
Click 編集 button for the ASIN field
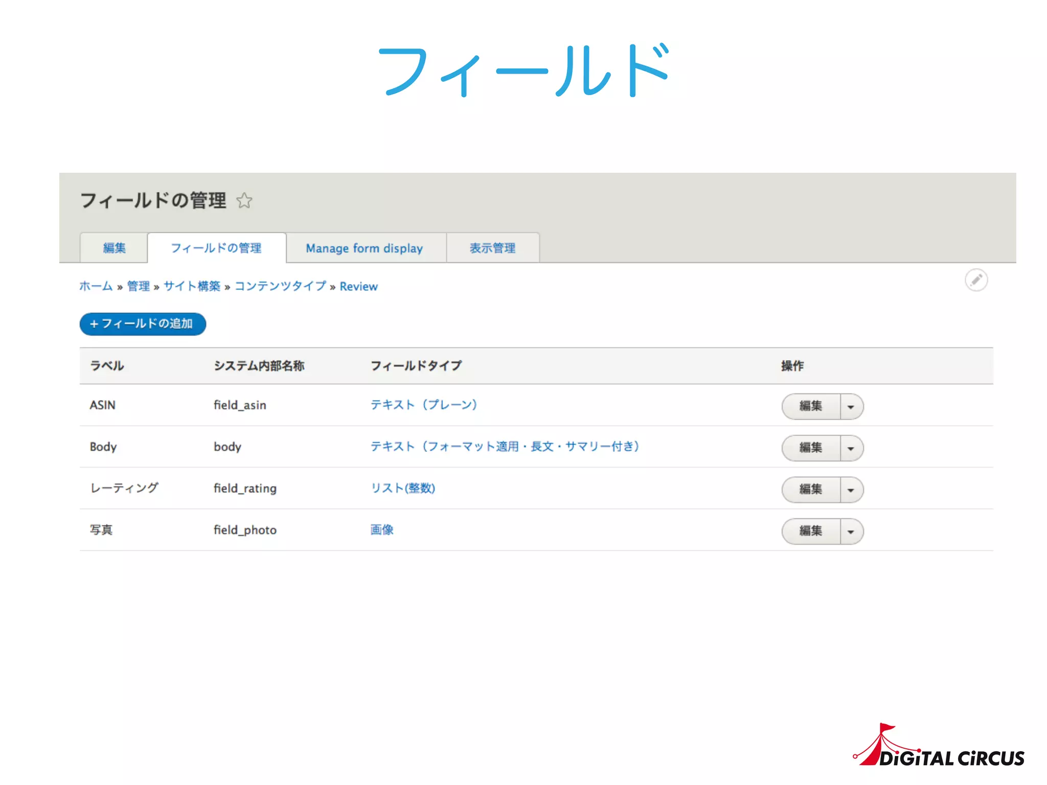point(811,406)
